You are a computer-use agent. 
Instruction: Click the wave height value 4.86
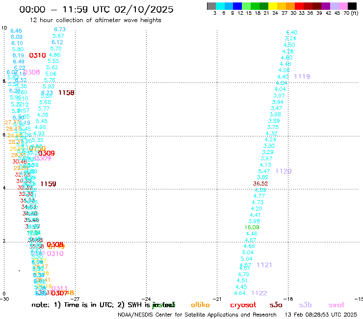click(x=54, y=55)
